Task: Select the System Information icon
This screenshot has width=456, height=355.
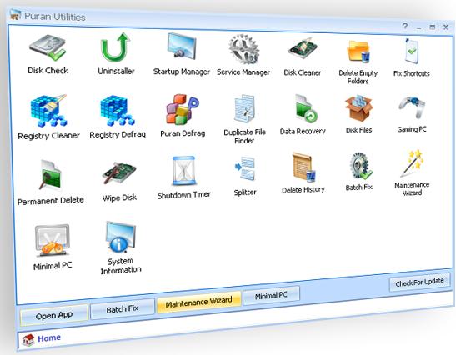Action: click(120, 237)
